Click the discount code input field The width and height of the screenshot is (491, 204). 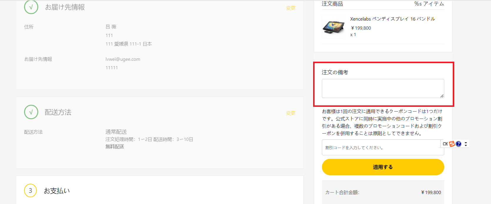381,147
